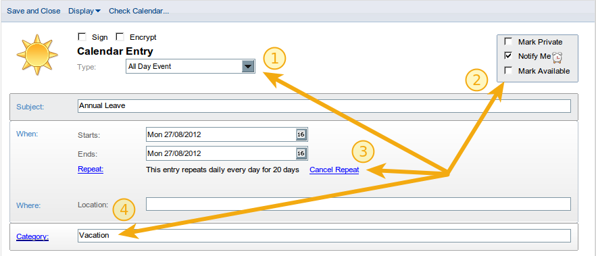The image size is (596, 256).
Task: Click the Location: label
Action: 93,205
